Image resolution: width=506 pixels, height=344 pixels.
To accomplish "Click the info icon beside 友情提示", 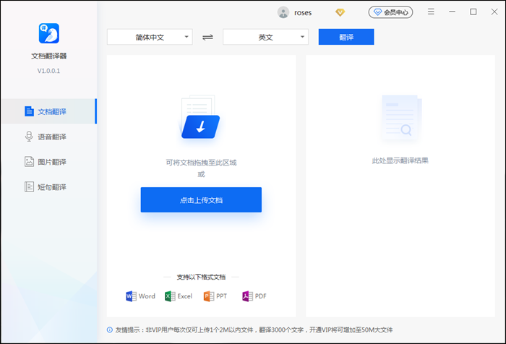I will coord(110,330).
